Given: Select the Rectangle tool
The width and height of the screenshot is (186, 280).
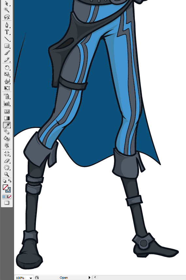Looking at the screenshot, I should [x=7, y=46].
